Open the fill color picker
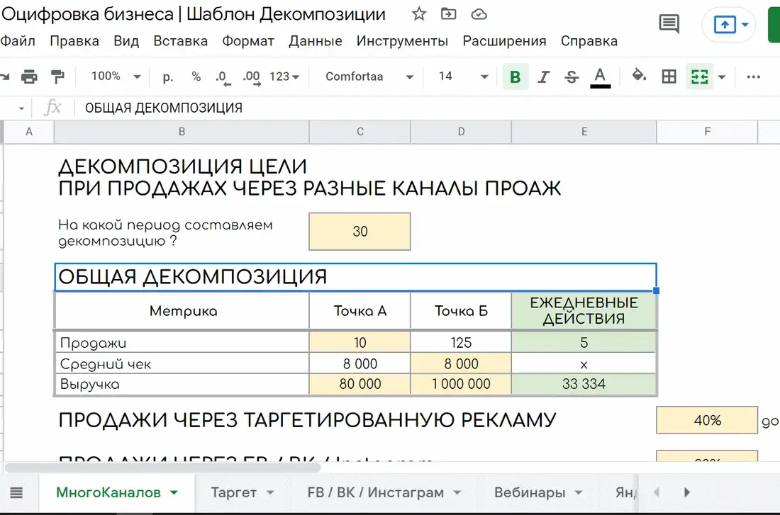 [639, 76]
